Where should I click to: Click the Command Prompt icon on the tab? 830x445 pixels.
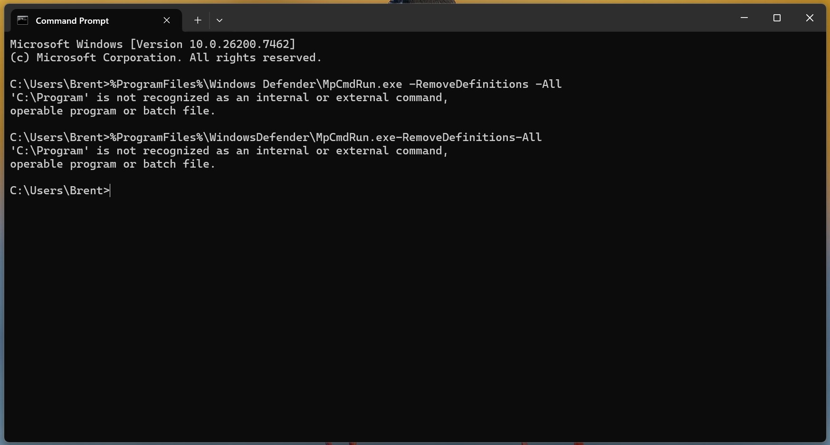coord(22,20)
